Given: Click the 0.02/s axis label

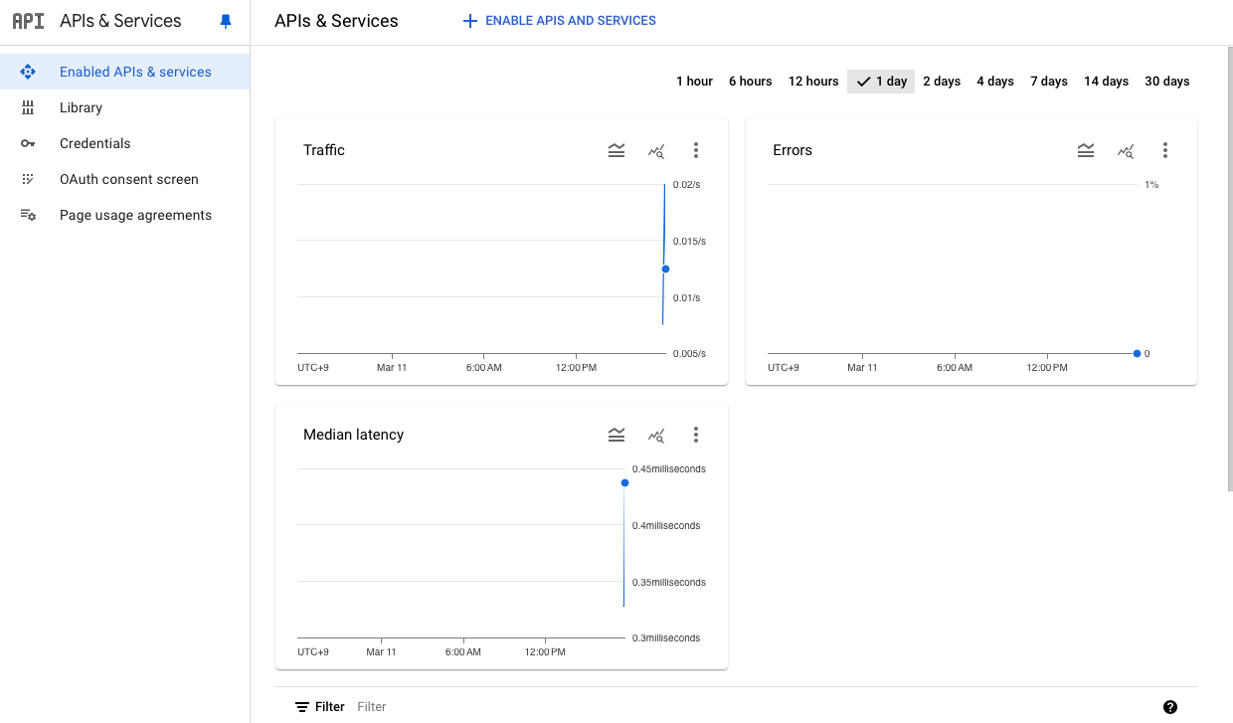Looking at the screenshot, I should click(686, 185).
